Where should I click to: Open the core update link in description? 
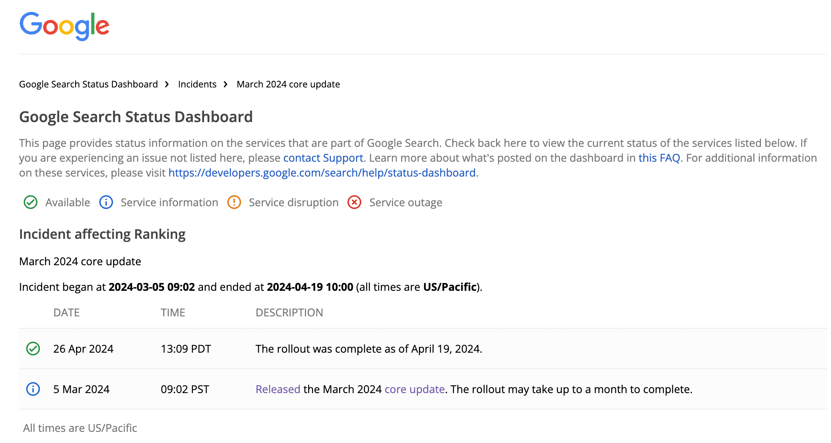(x=415, y=389)
